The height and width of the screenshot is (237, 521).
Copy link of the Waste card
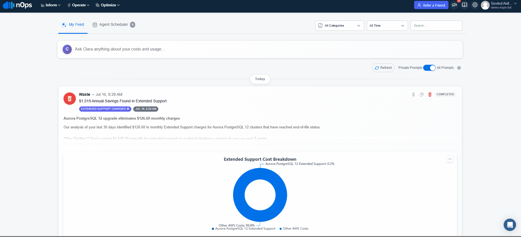[413, 94]
